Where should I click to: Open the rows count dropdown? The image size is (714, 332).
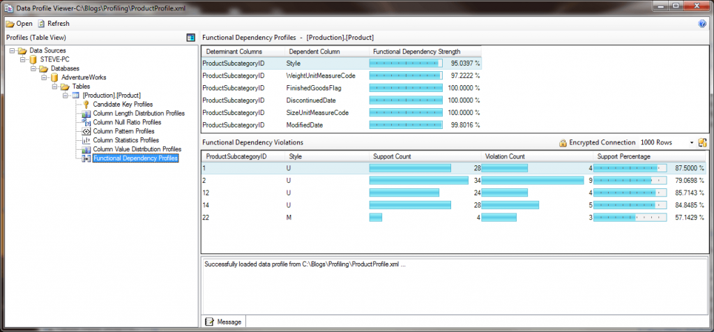(x=692, y=142)
